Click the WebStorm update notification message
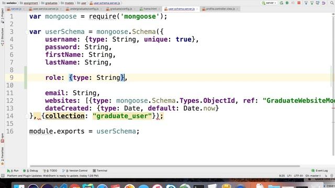335x188 pixels. click(x=53, y=176)
